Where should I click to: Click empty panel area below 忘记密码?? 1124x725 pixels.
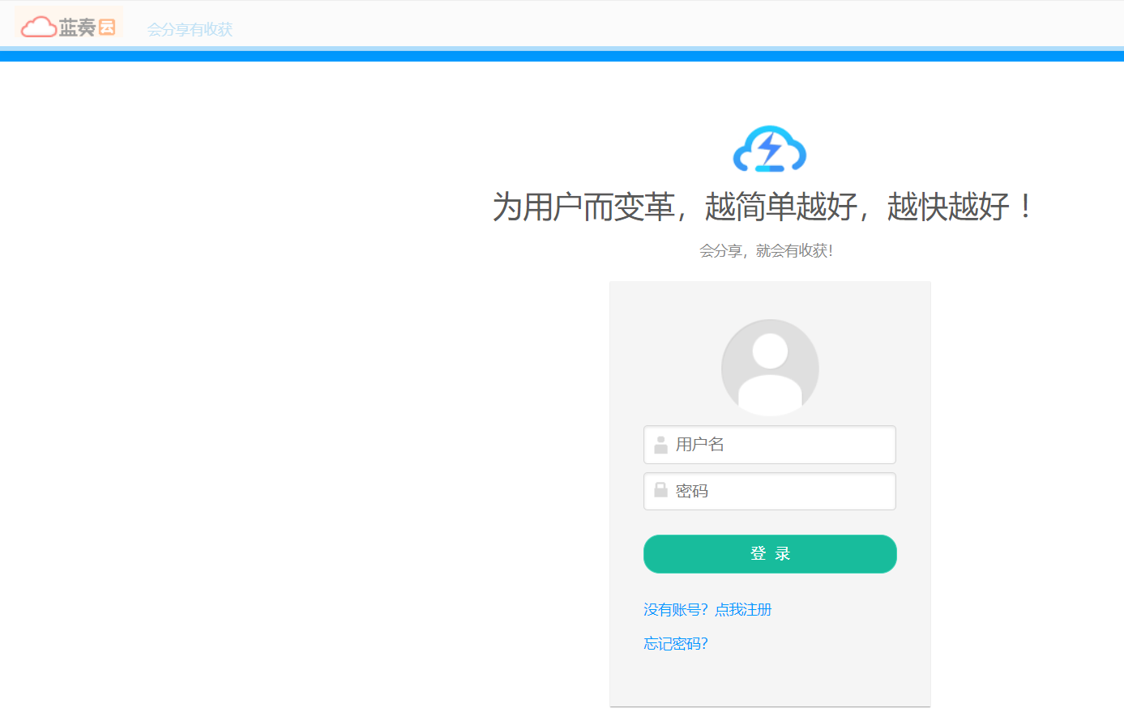tap(770, 680)
